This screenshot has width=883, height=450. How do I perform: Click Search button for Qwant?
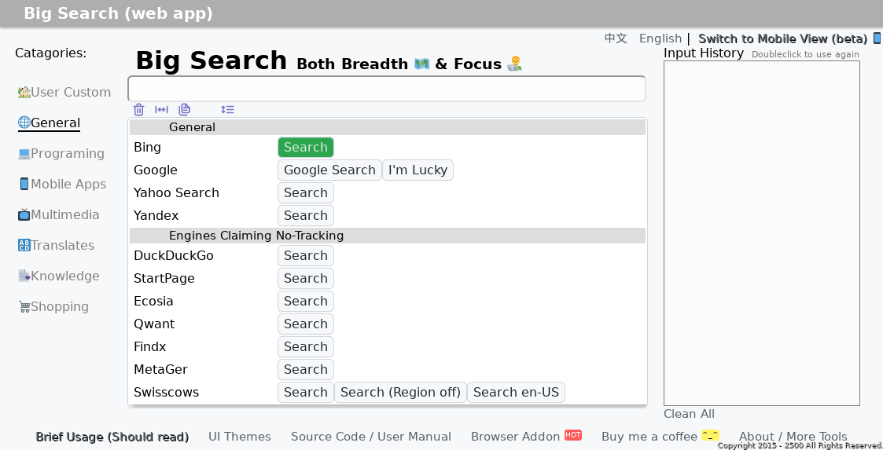306,324
